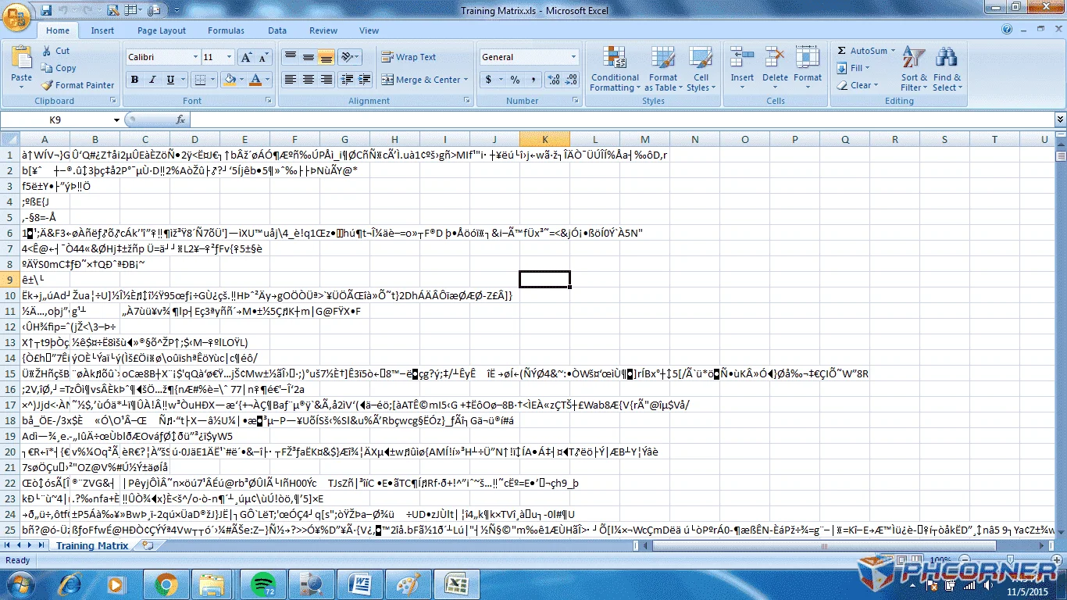The image size is (1067, 600).
Task: Toggle Align Text Right
Action: pyautogui.click(x=326, y=80)
